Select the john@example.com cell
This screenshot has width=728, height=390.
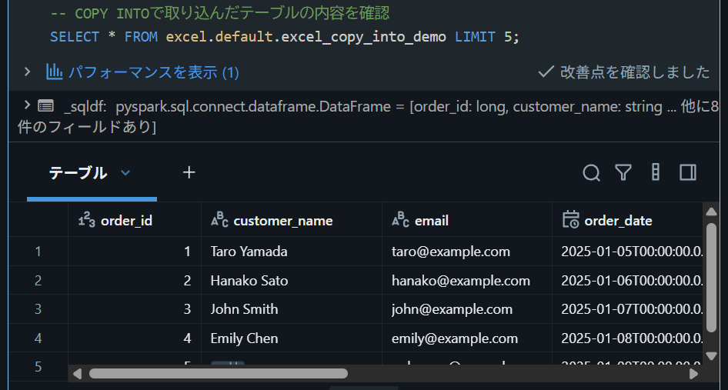(467, 309)
